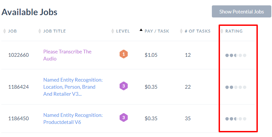The height and width of the screenshot is (137, 272).
Task: Click level 3 badge for job 1186424
Action: pyautogui.click(x=124, y=86)
